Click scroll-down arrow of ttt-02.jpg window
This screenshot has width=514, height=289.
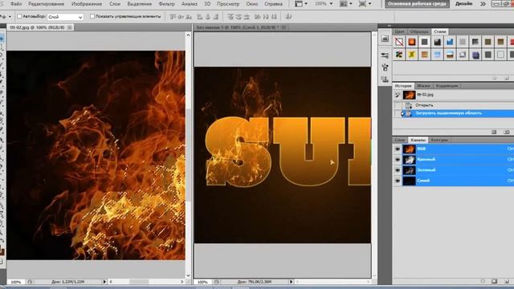pyautogui.click(x=188, y=275)
